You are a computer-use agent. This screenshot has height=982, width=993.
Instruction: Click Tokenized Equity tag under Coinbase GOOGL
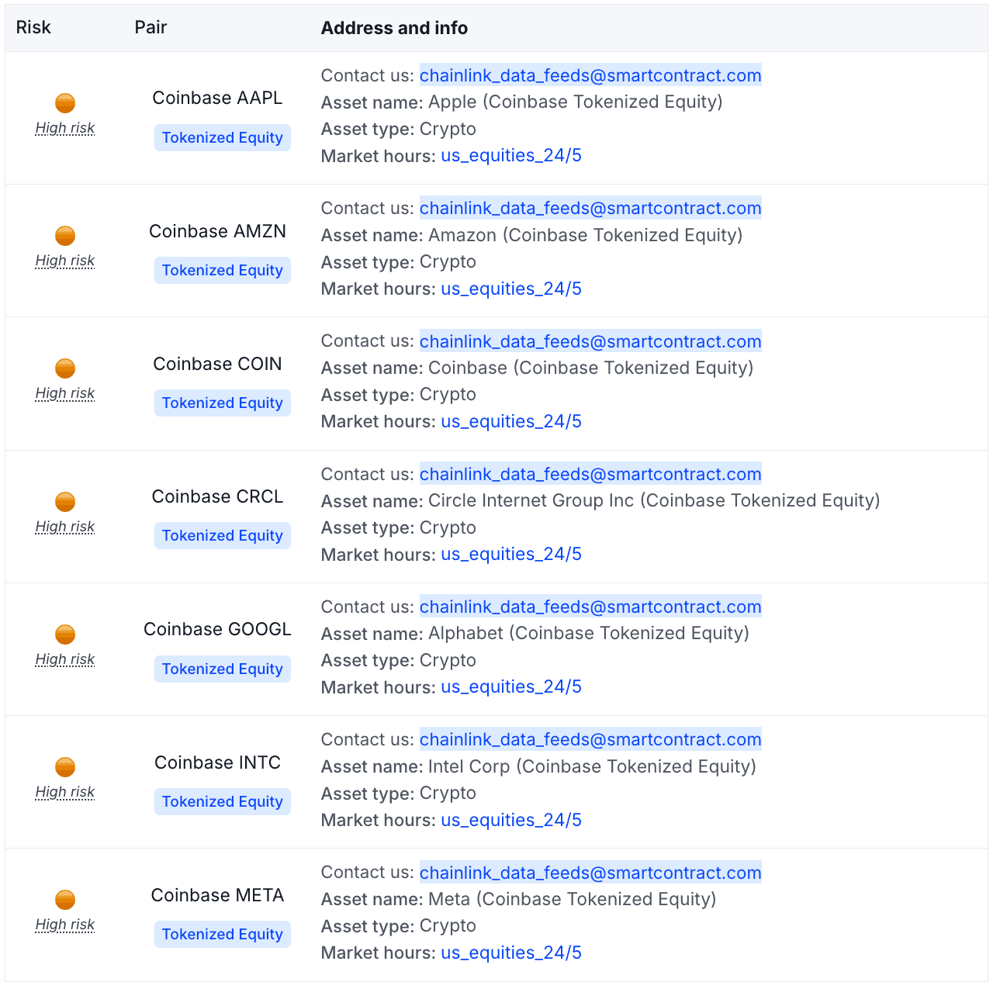click(x=223, y=669)
